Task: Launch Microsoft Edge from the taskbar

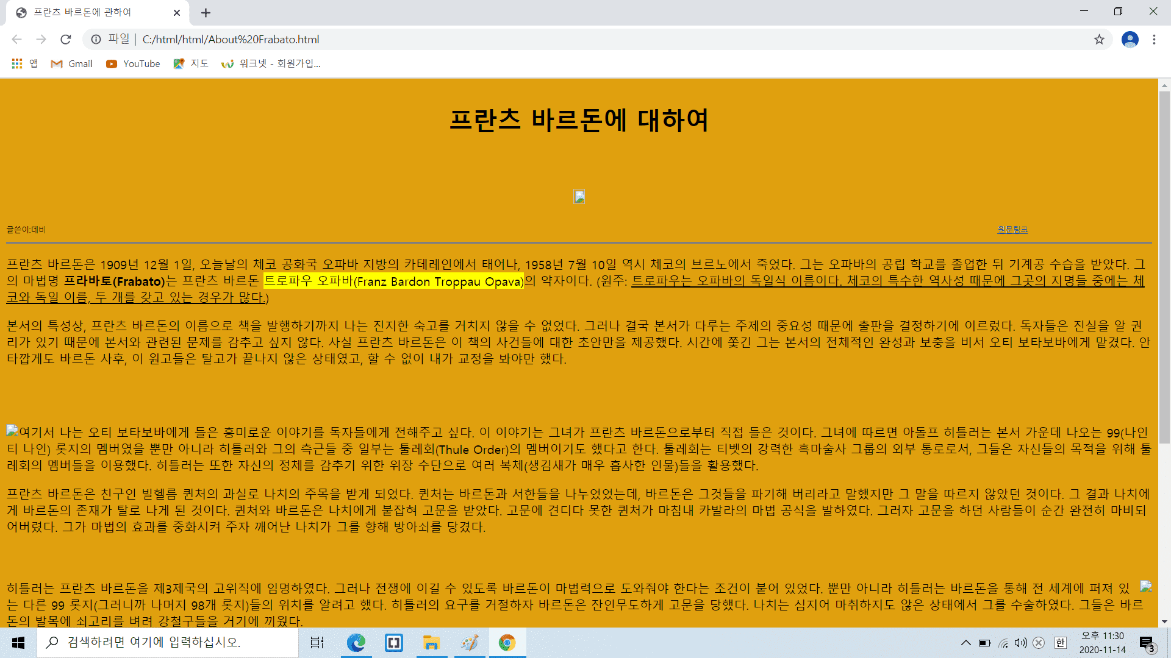Action: (356, 643)
